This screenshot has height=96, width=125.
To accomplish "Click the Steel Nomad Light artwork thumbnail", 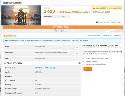I will (21, 15).
